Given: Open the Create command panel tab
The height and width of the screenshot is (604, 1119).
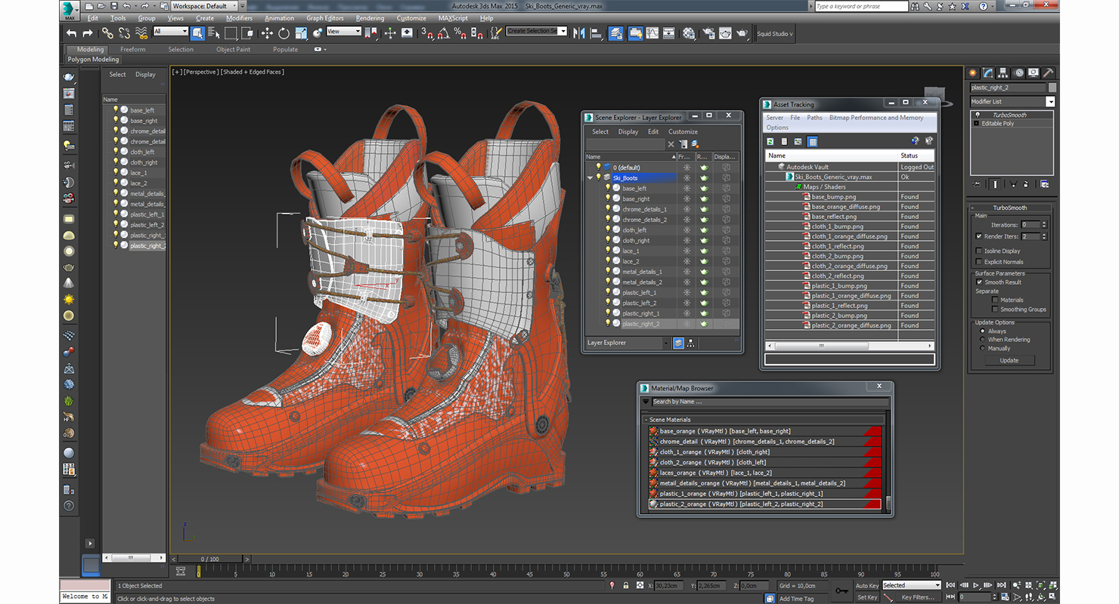Looking at the screenshot, I should pyautogui.click(x=974, y=72).
